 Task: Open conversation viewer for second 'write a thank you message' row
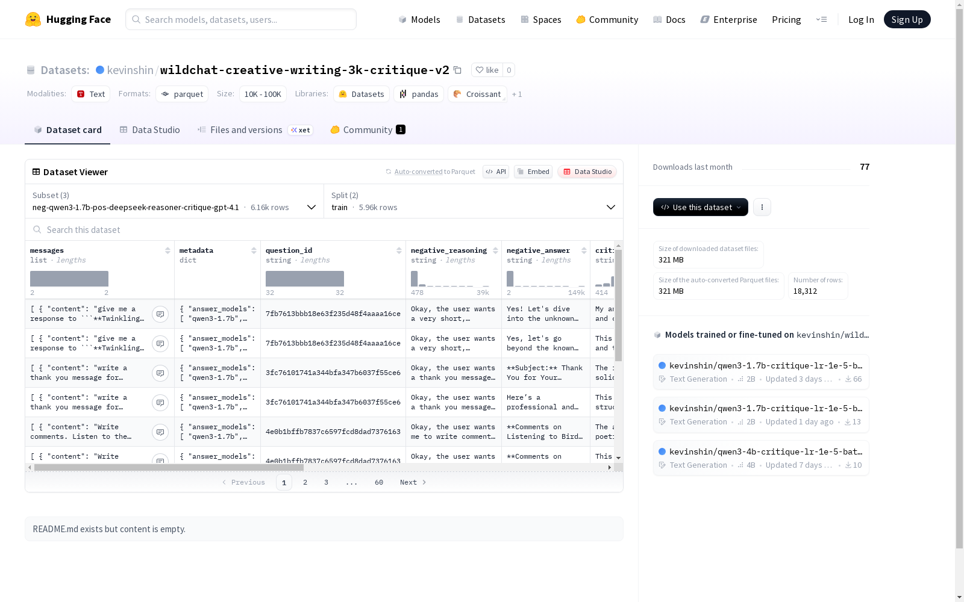(x=160, y=403)
